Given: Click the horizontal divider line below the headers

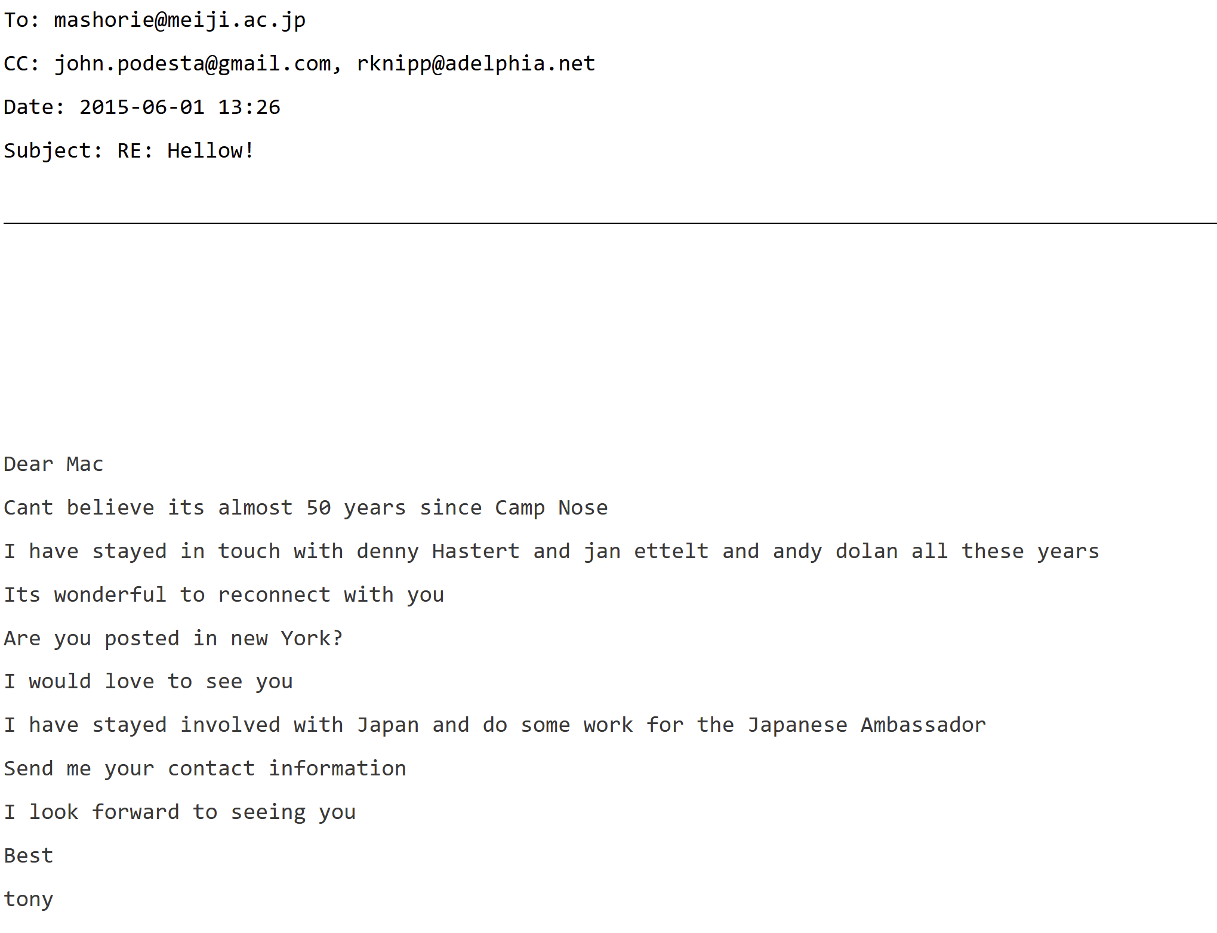Looking at the screenshot, I should [x=609, y=223].
